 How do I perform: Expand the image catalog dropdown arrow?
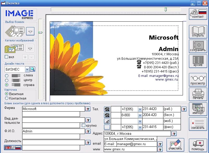[x=30, y=48]
